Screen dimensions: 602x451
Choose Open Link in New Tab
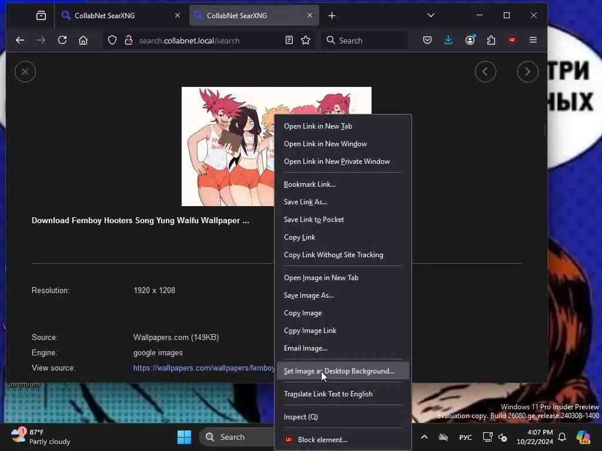tap(343, 126)
